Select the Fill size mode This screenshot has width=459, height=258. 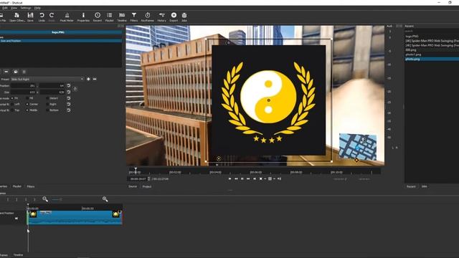coord(29,98)
